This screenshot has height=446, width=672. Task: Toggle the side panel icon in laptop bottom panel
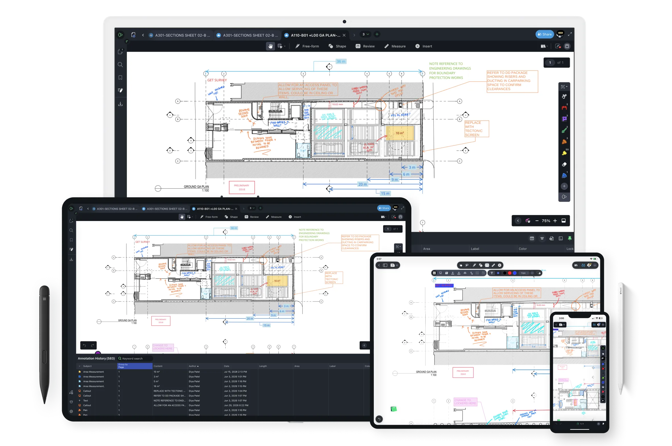pos(560,238)
